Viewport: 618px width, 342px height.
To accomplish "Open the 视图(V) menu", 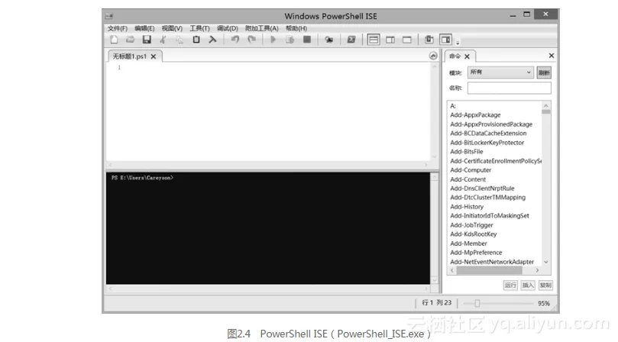I will point(172,28).
